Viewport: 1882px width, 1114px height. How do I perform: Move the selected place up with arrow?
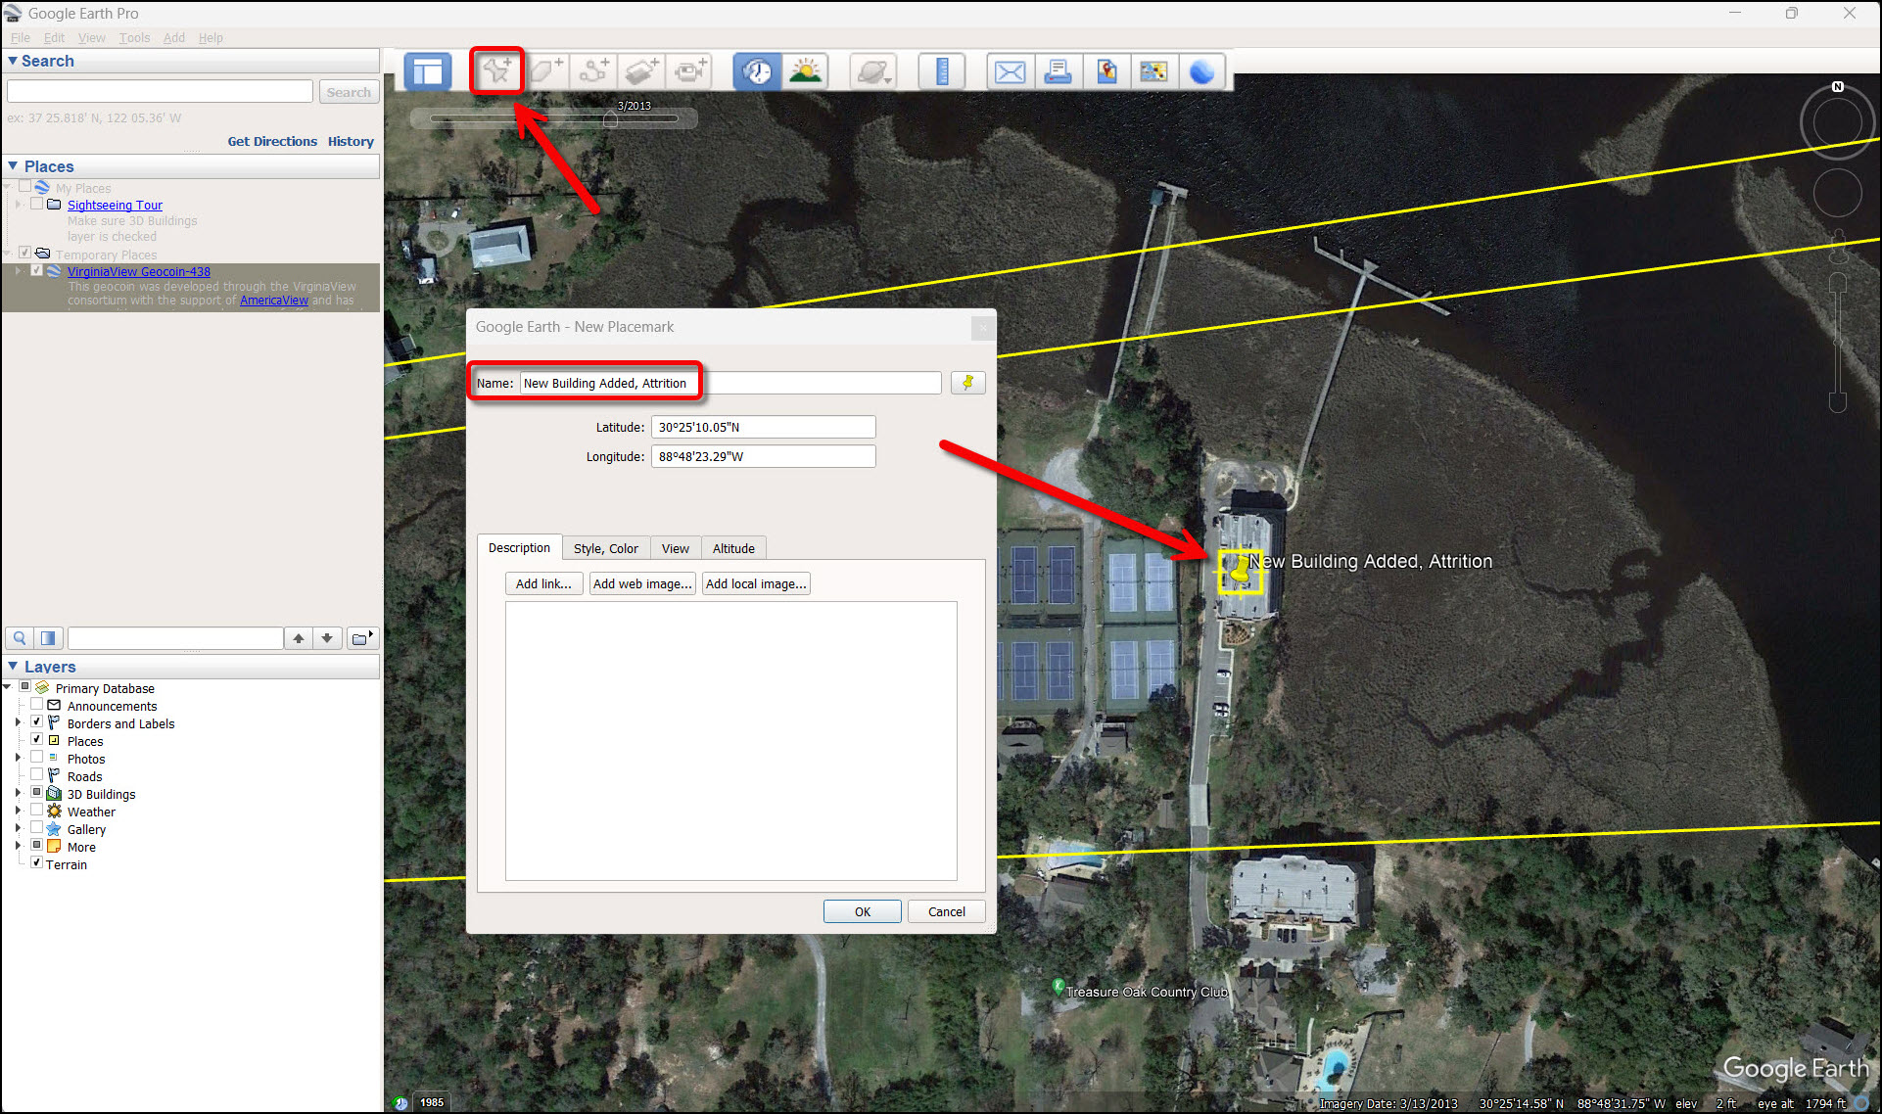tap(299, 638)
